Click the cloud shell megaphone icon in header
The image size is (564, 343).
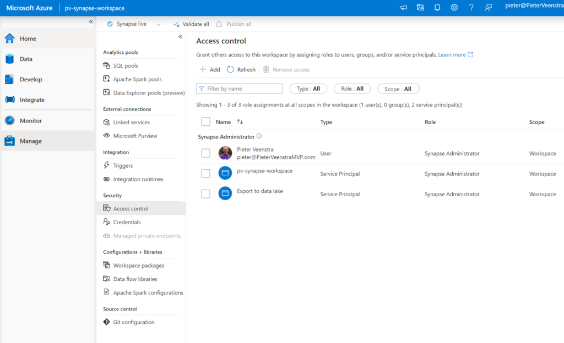pos(403,8)
